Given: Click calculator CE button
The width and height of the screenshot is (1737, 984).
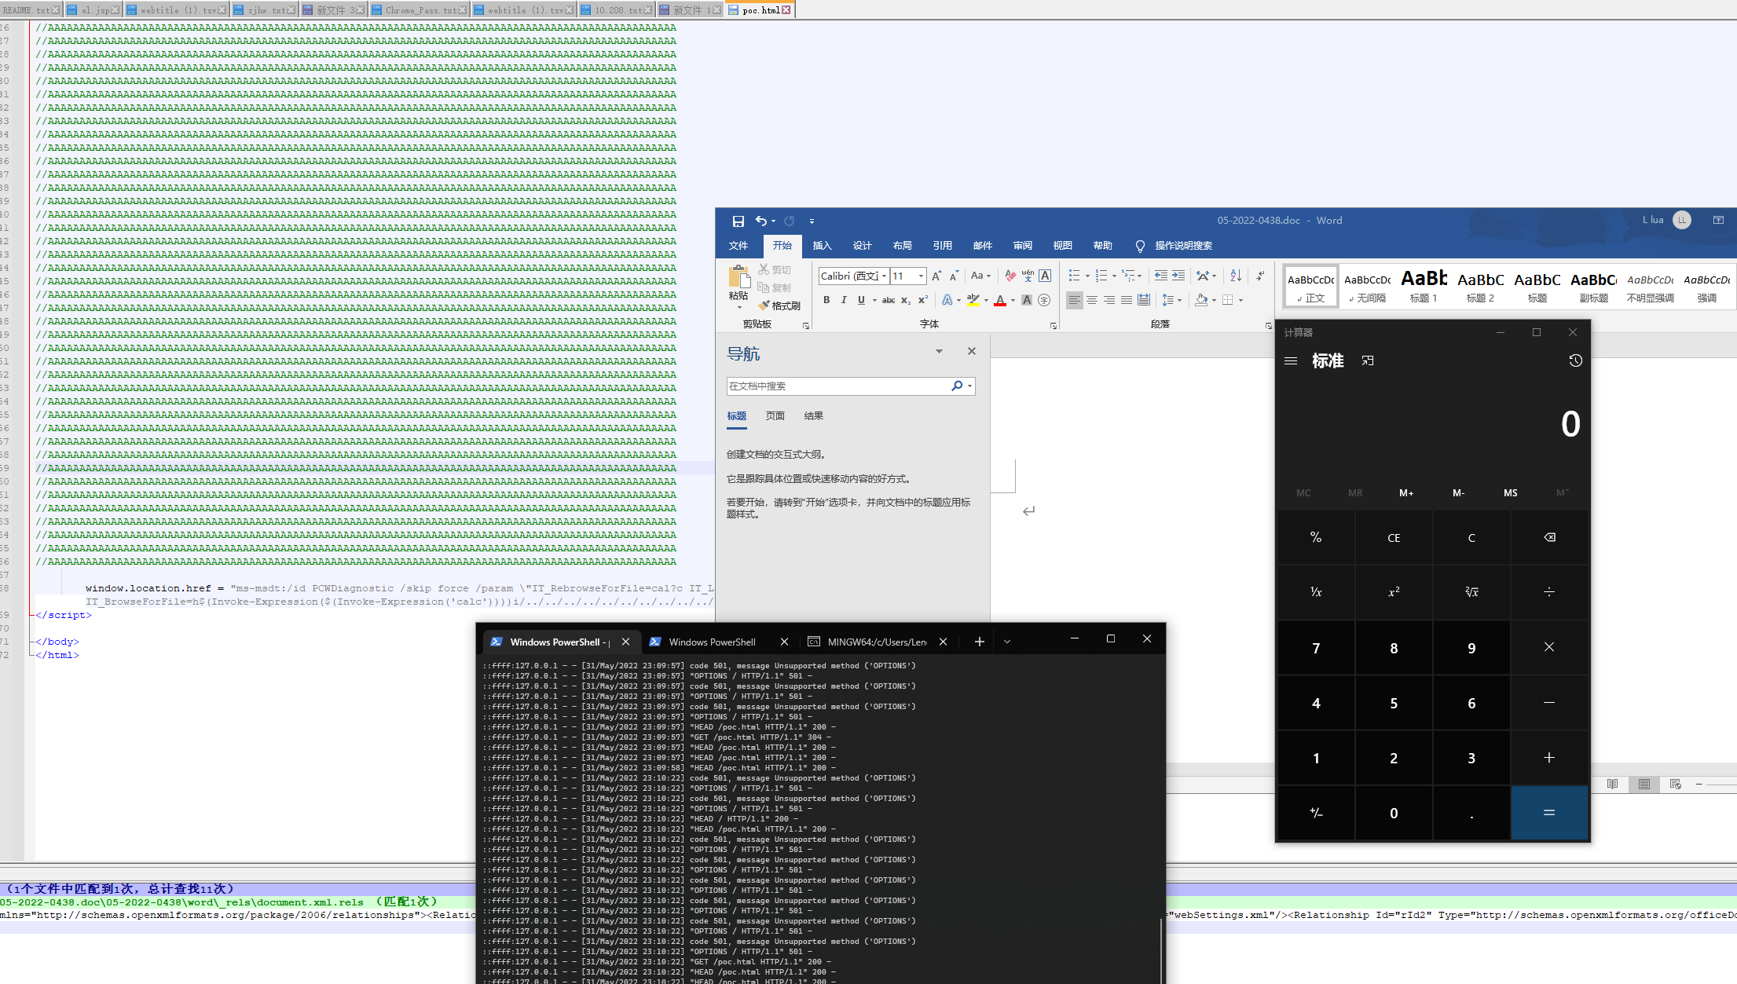Looking at the screenshot, I should [x=1394, y=538].
